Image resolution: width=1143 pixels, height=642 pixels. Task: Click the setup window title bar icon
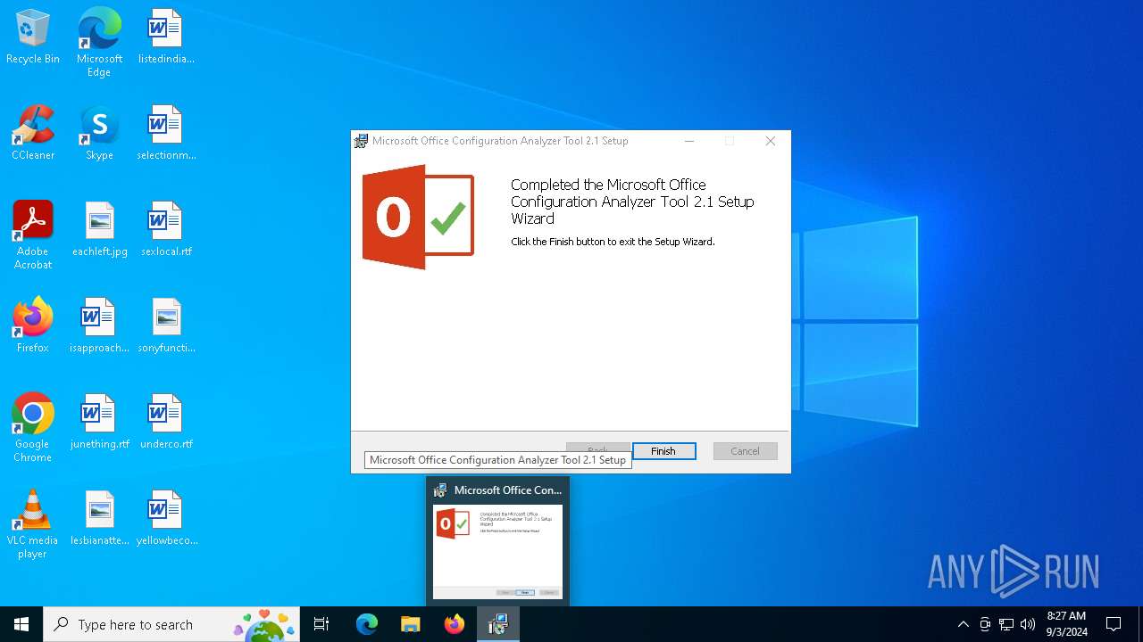pos(361,141)
